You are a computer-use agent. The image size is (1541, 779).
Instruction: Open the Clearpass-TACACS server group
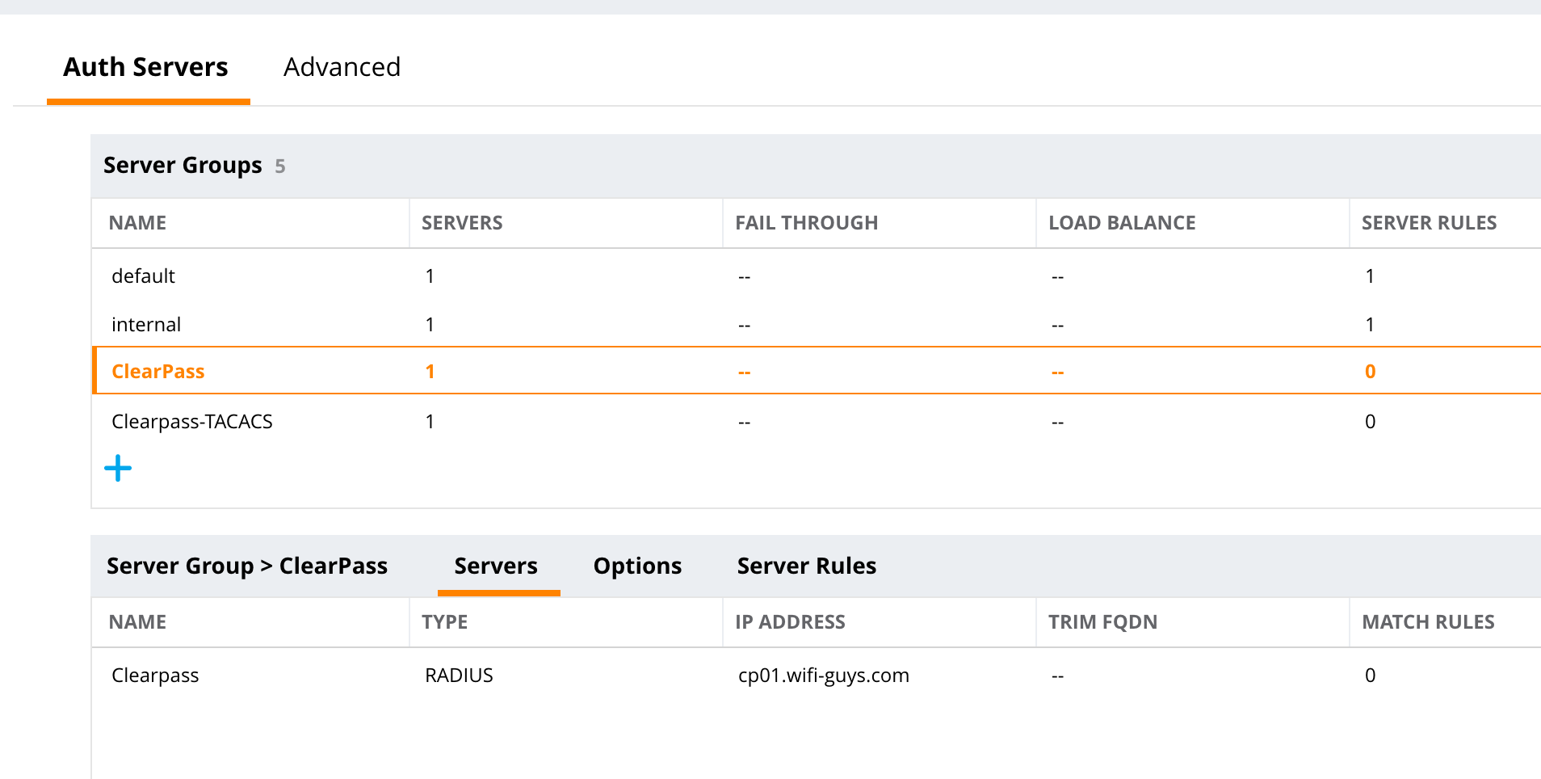click(192, 421)
